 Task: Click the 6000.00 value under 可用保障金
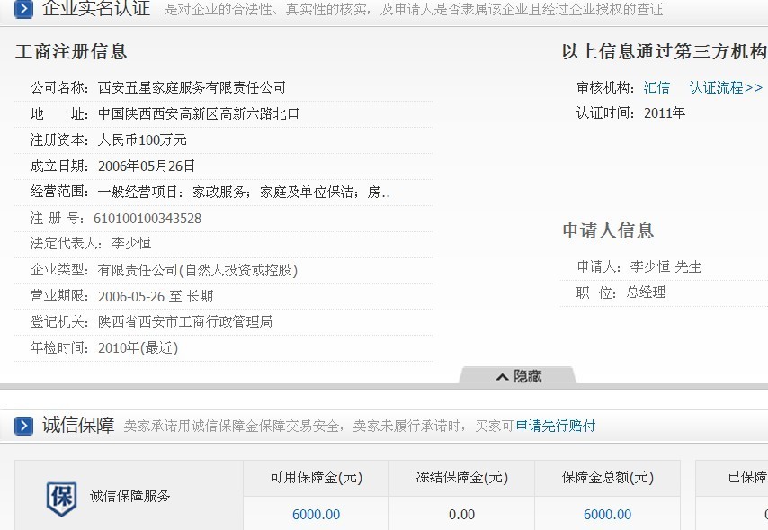pyautogui.click(x=316, y=515)
